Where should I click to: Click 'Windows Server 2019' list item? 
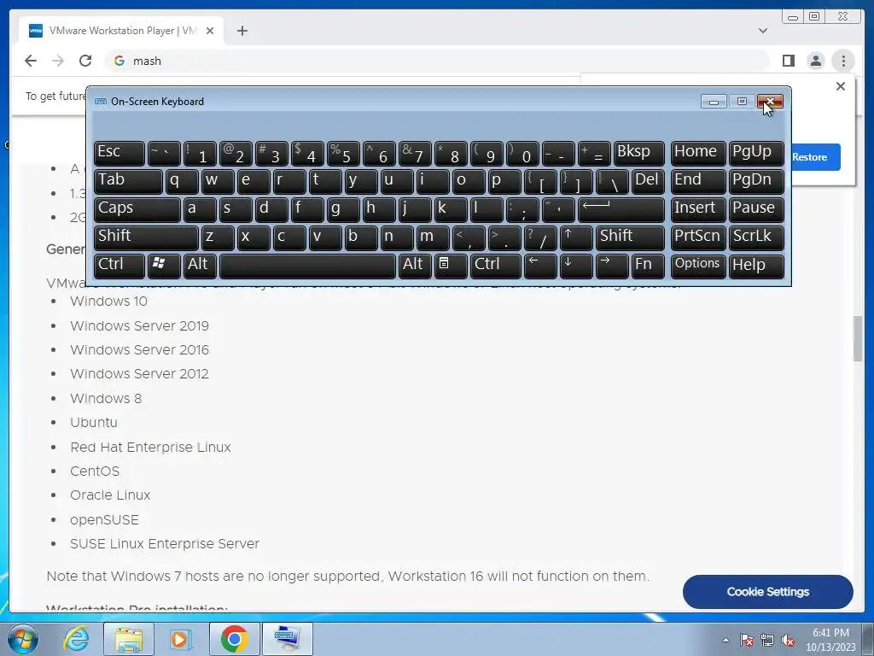139,325
